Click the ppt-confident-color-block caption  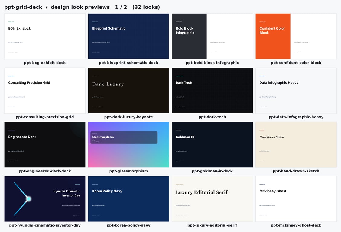click(296, 63)
